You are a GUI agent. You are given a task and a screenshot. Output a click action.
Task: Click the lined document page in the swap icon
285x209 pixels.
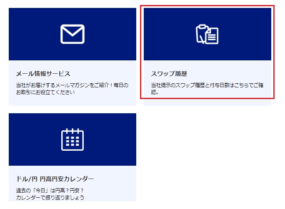[212, 36]
